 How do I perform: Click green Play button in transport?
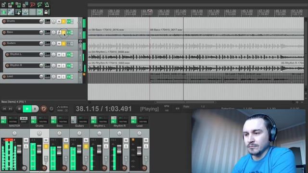click(x=27, y=109)
